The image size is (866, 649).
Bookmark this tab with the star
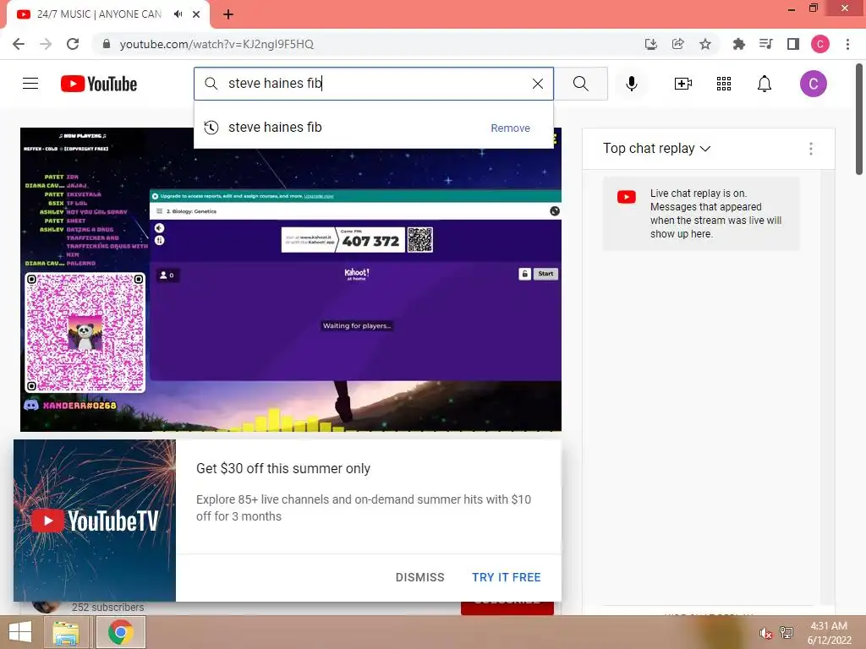pyautogui.click(x=705, y=44)
